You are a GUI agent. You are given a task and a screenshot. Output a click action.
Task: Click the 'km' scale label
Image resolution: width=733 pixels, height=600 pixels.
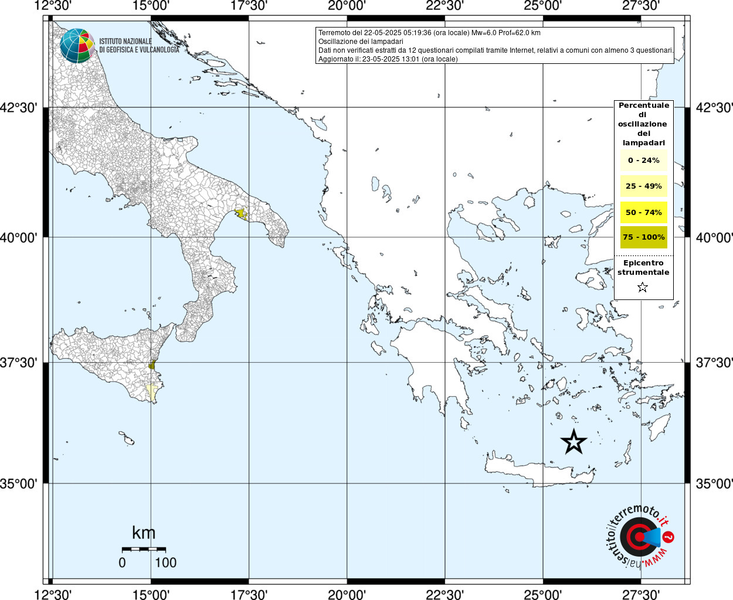pos(144,533)
